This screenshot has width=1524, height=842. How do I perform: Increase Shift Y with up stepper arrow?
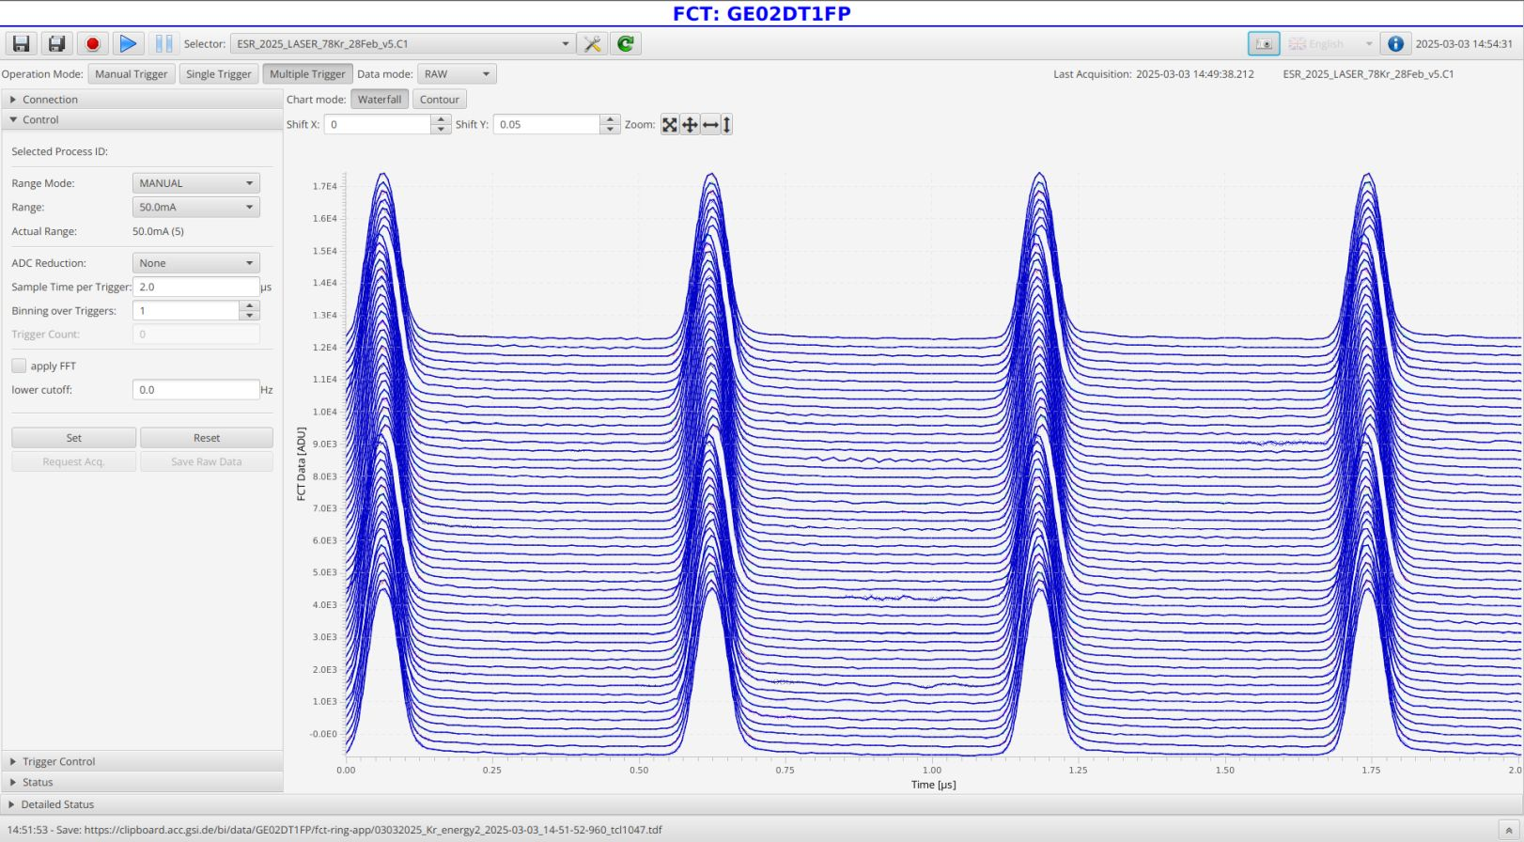pyautogui.click(x=610, y=119)
